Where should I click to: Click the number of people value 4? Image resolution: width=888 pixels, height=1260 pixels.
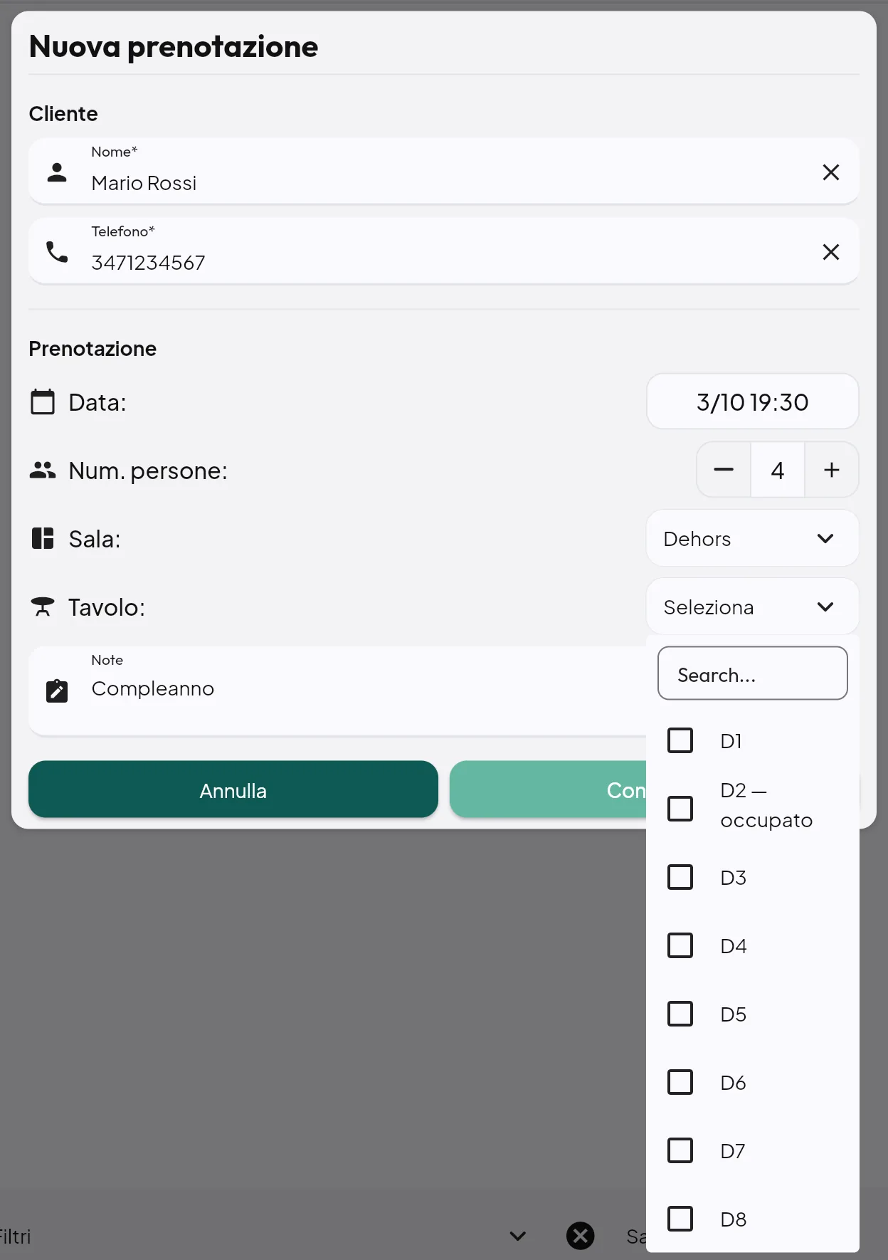(x=778, y=470)
